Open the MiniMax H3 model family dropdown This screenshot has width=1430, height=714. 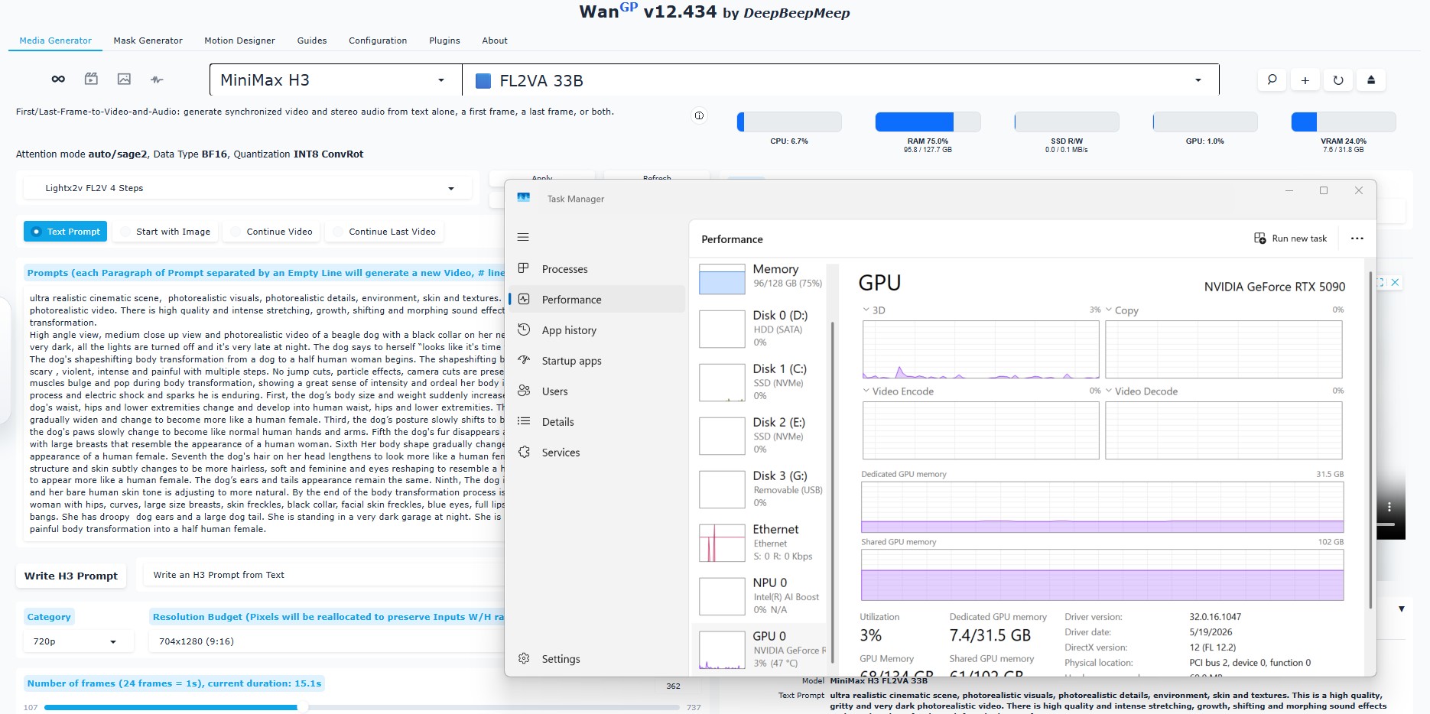(x=336, y=80)
